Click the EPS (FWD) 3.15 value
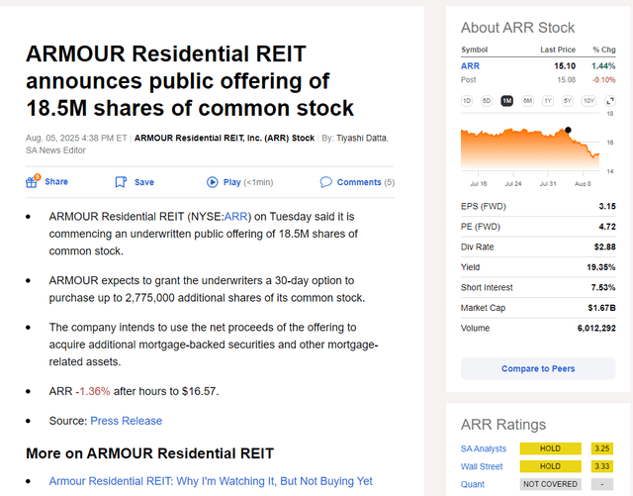This screenshot has height=496, width=633. click(607, 207)
